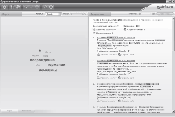The width and height of the screenshot is (175, 117).
Task: Open link 'Культура Возрождения в Германии 16в'
Action: [130, 107]
